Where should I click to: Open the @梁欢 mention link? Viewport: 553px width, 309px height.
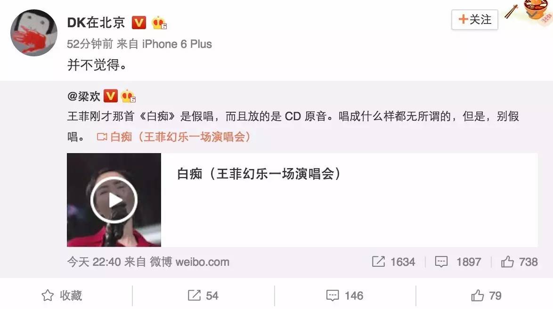click(83, 96)
